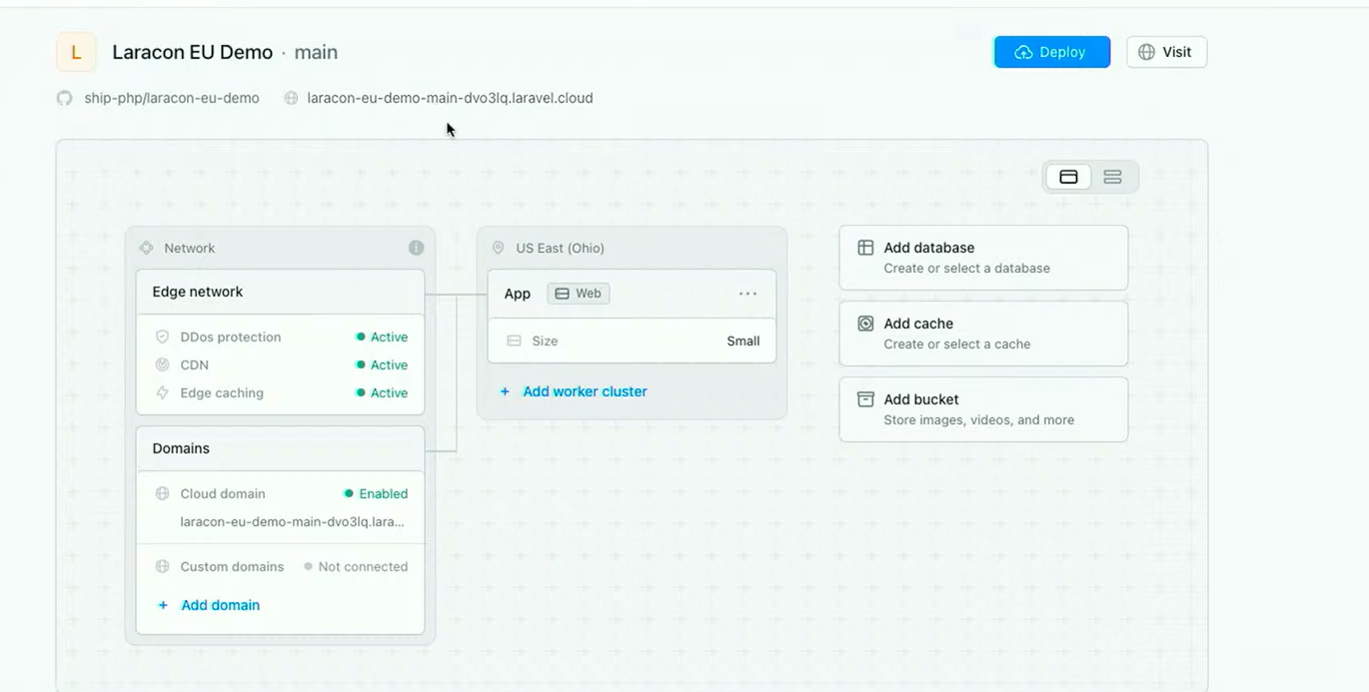Click the Visit button
Screen dimensions: 1369x692
tap(1166, 52)
